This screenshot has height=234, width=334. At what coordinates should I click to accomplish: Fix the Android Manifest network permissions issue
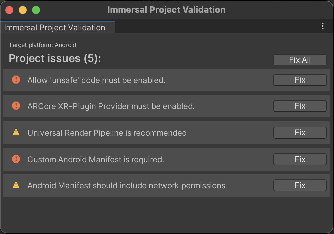click(x=300, y=185)
